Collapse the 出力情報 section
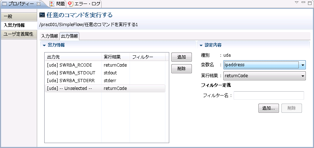Screen dimensions: 314x148 coord(44,45)
